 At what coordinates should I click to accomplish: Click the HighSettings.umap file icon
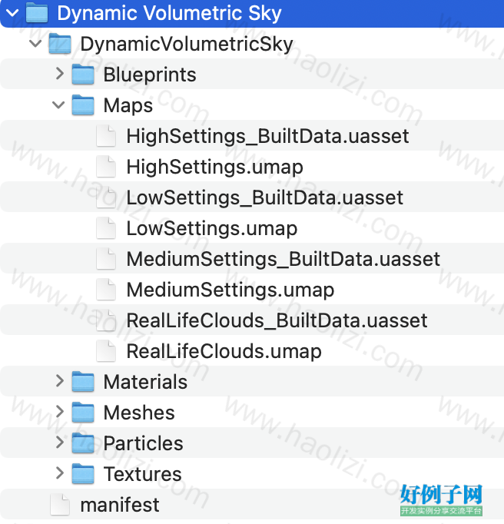click(106, 167)
